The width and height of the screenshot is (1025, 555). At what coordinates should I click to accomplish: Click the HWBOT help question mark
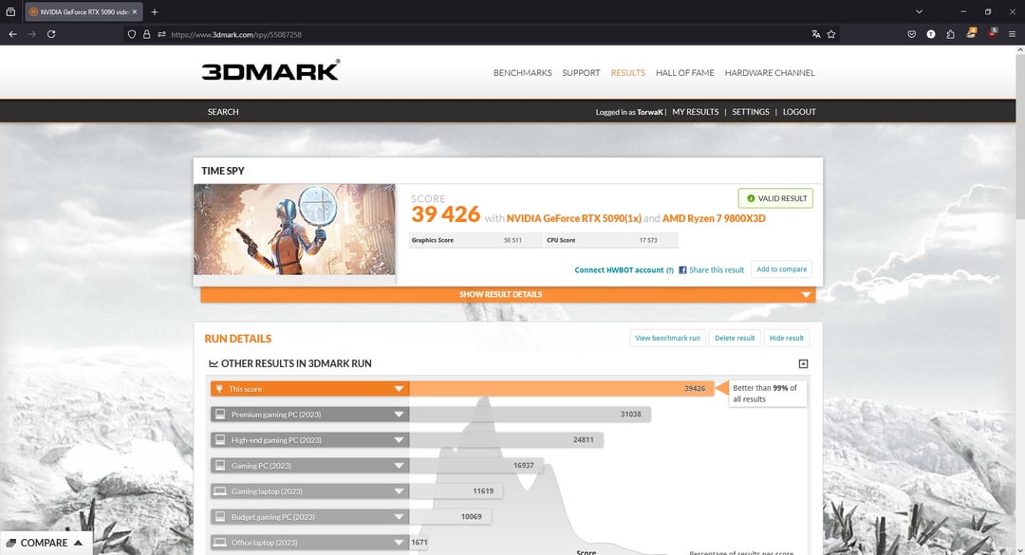point(670,270)
